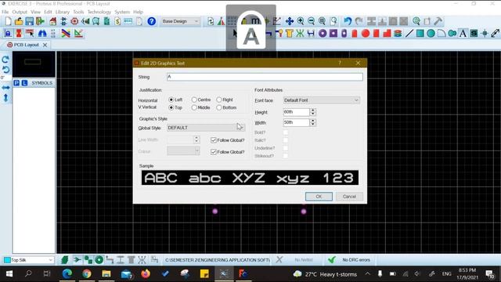The image size is (501, 282).
Task: Open the Help question mark icon
Action: pos(151,21)
